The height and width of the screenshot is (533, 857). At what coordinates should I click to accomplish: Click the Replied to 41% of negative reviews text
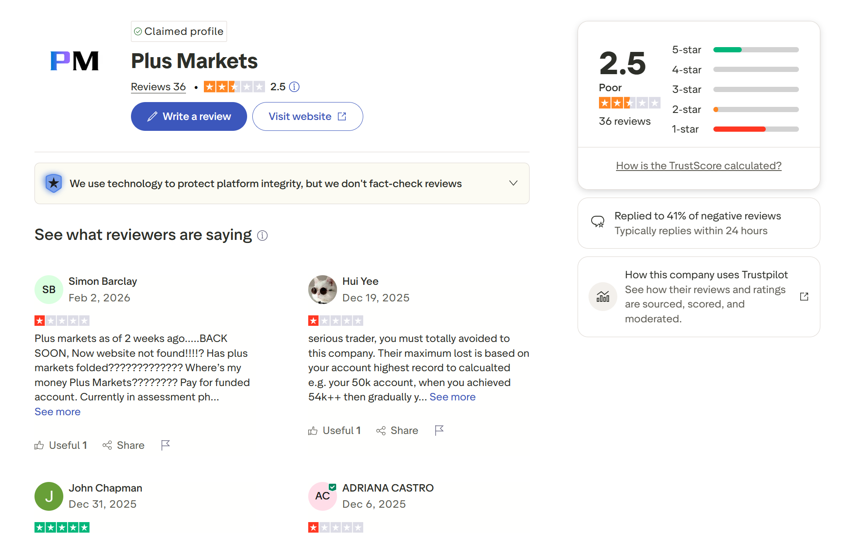[x=698, y=216]
